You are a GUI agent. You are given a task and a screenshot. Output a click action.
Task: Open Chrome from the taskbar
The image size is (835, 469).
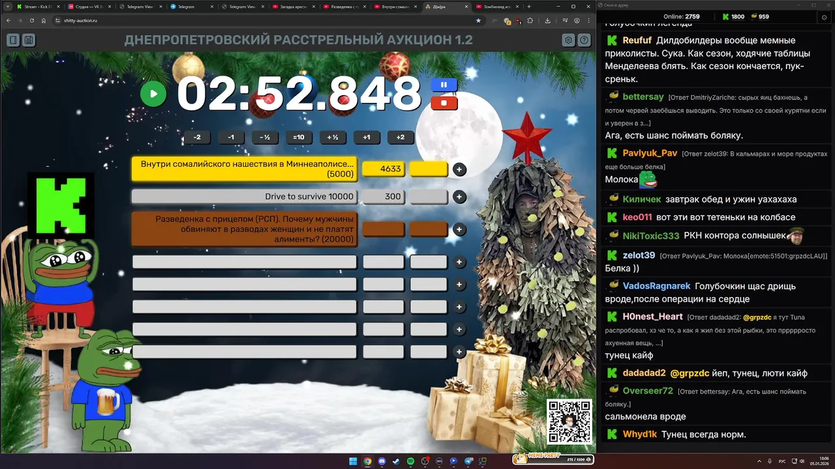pyautogui.click(x=367, y=461)
